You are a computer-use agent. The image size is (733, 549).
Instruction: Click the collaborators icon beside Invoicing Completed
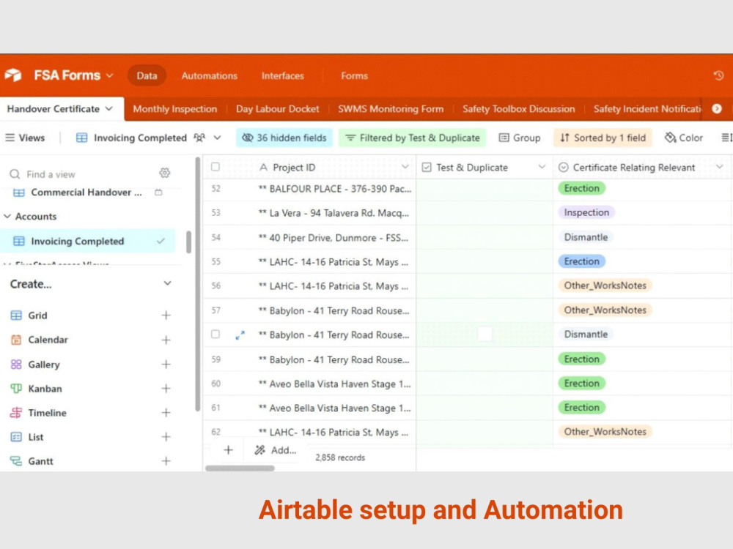199,138
